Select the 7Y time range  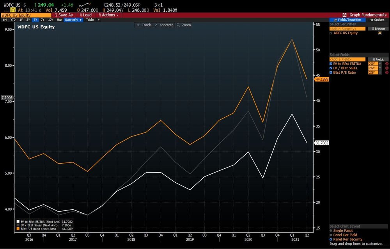[43, 19]
